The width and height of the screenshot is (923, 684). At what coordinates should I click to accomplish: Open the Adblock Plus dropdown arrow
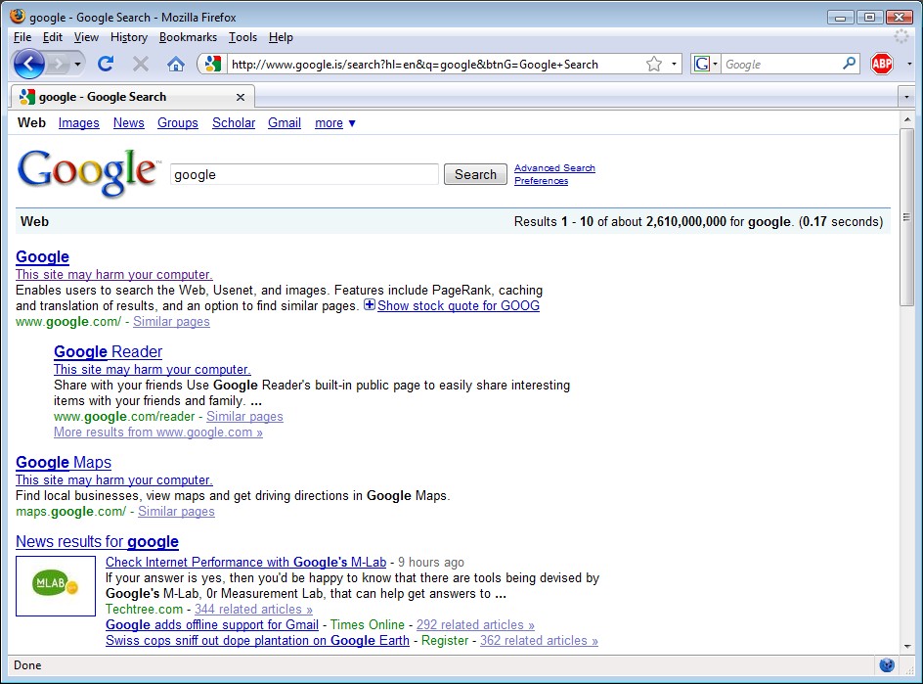pos(909,64)
